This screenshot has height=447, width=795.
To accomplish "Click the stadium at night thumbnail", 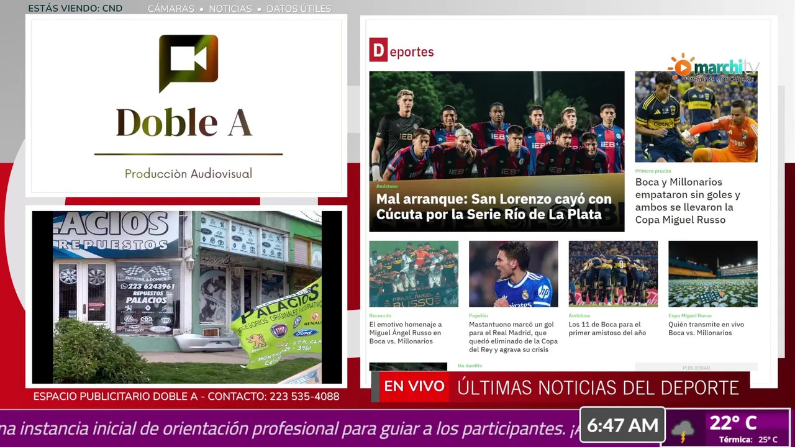I will pyautogui.click(x=713, y=274).
